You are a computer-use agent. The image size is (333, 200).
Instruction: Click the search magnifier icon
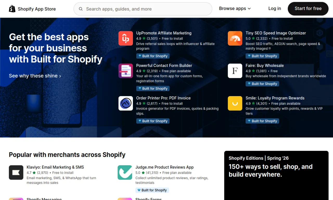[81, 9]
